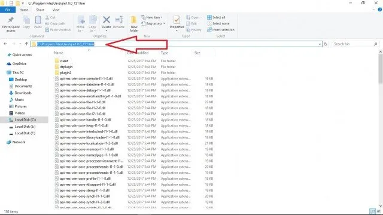Click Paste shortcut in the ribbon
Viewport: 383px width, 215px height.
pyautogui.click(x=58, y=30)
